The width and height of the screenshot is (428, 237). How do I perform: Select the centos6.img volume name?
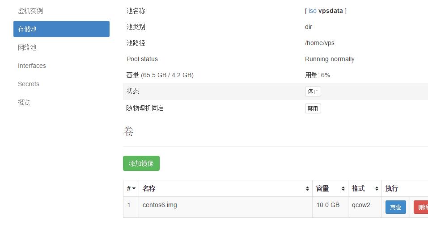pos(160,205)
